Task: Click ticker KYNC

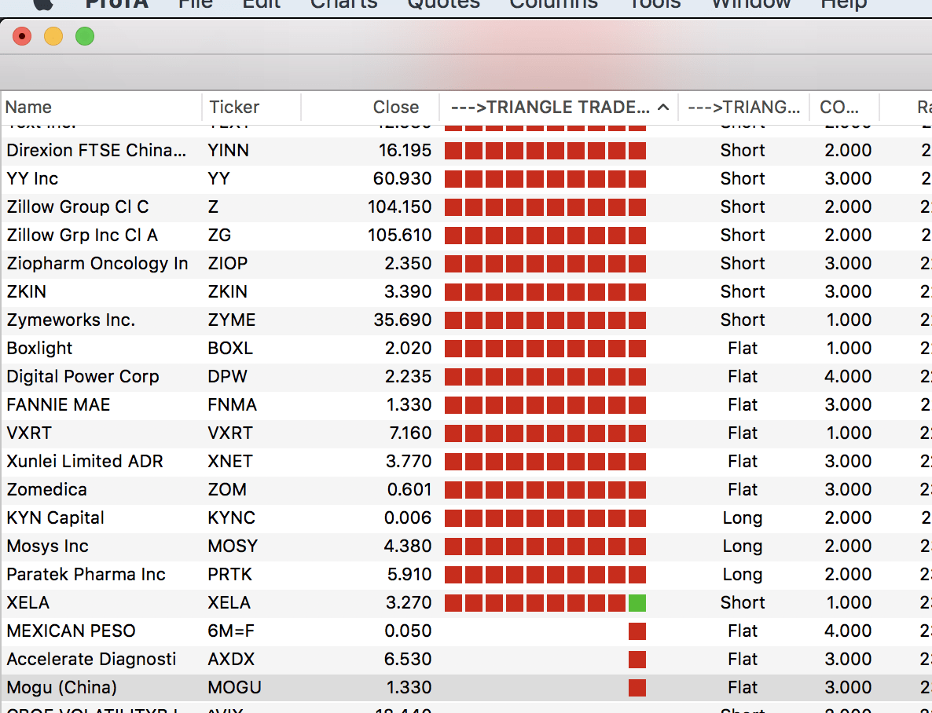Action: (x=231, y=518)
